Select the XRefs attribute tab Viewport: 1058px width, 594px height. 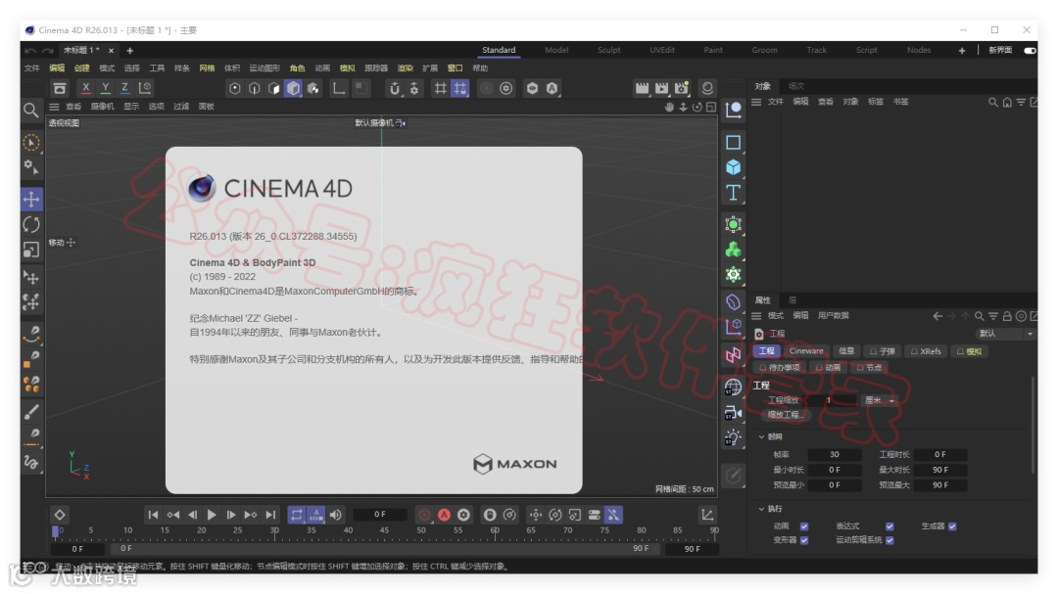[926, 351]
